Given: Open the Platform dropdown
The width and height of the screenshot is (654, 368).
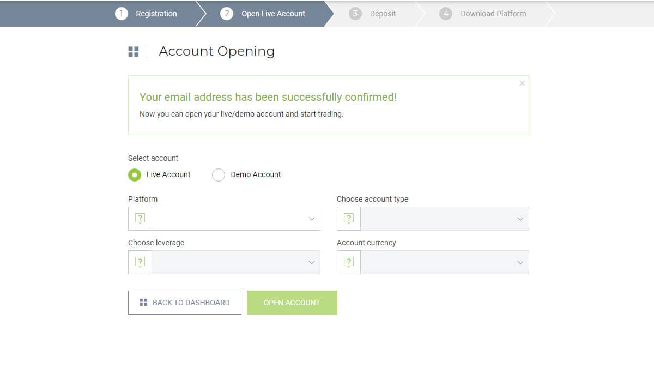Looking at the screenshot, I should [236, 219].
